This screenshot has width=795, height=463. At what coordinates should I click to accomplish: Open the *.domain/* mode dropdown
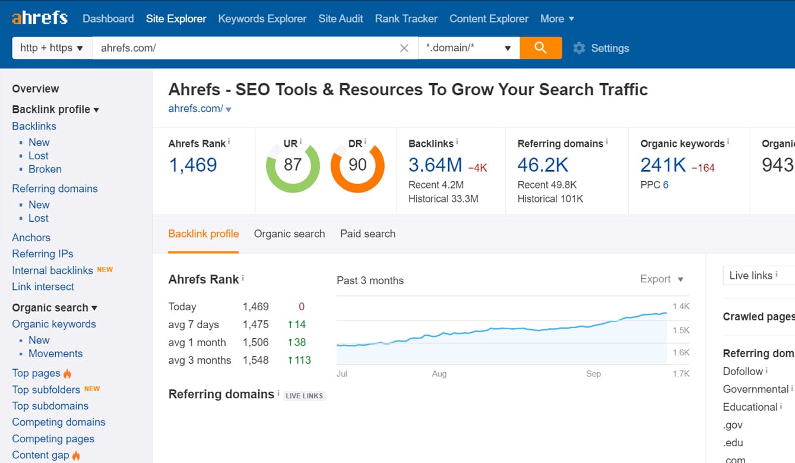pyautogui.click(x=469, y=48)
